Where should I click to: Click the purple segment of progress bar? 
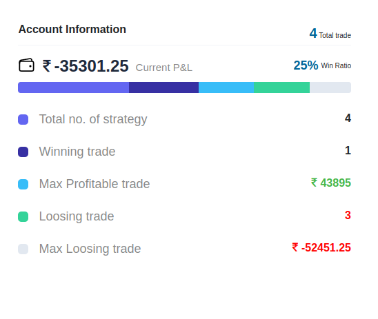tap(74, 88)
